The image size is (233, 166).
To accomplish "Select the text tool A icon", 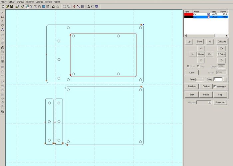I will (x=3, y=30).
